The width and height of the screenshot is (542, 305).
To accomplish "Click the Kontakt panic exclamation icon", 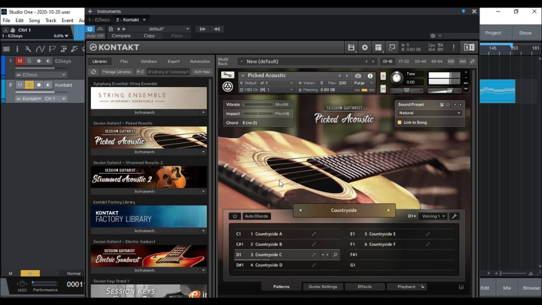I will point(454,47).
